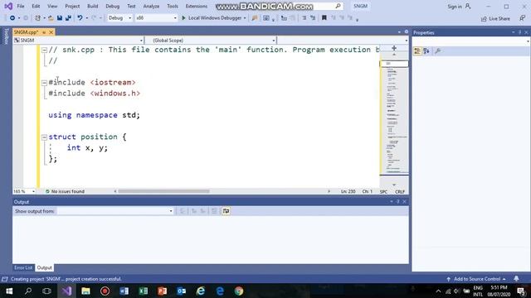Open Windows Start menu
The height and width of the screenshot is (298, 531).
tap(9, 291)
